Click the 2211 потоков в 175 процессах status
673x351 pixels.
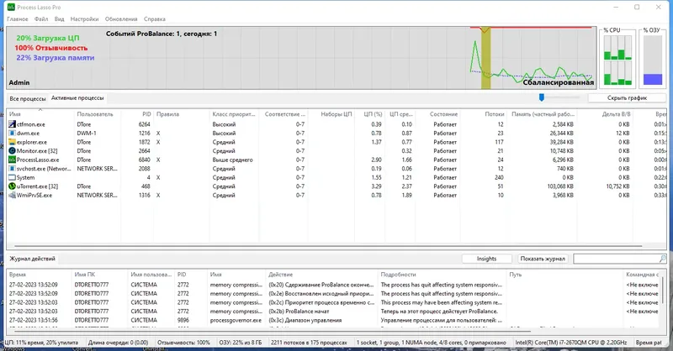(309, 343)
